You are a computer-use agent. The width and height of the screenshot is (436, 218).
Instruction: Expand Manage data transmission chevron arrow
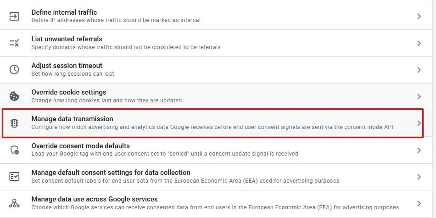tap(419, 123)
